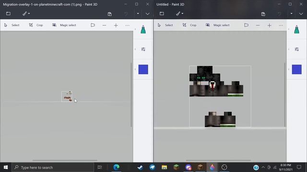Click Paste icon in Migration-overlay window

coord(110,14)
